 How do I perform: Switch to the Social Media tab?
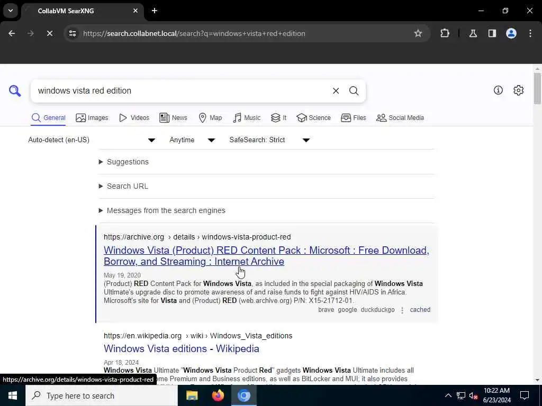[x=400, y=118]
